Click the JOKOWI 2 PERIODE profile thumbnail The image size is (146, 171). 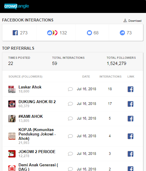[x=12, y=154]
